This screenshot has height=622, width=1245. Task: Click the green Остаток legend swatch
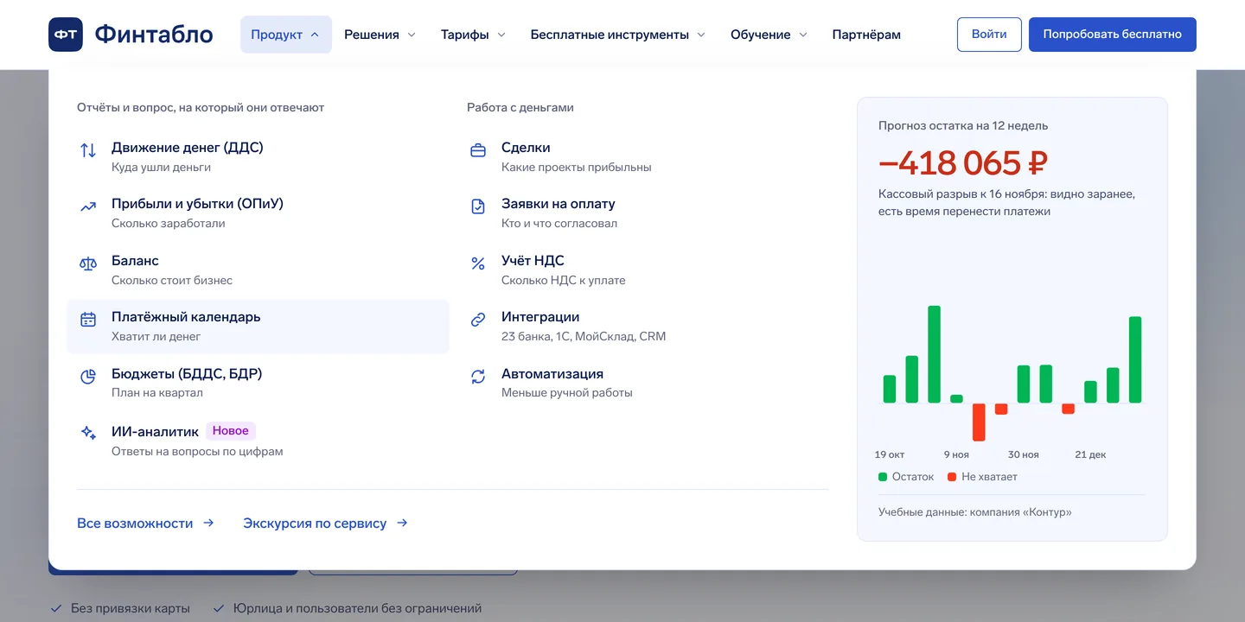[883, 477]
